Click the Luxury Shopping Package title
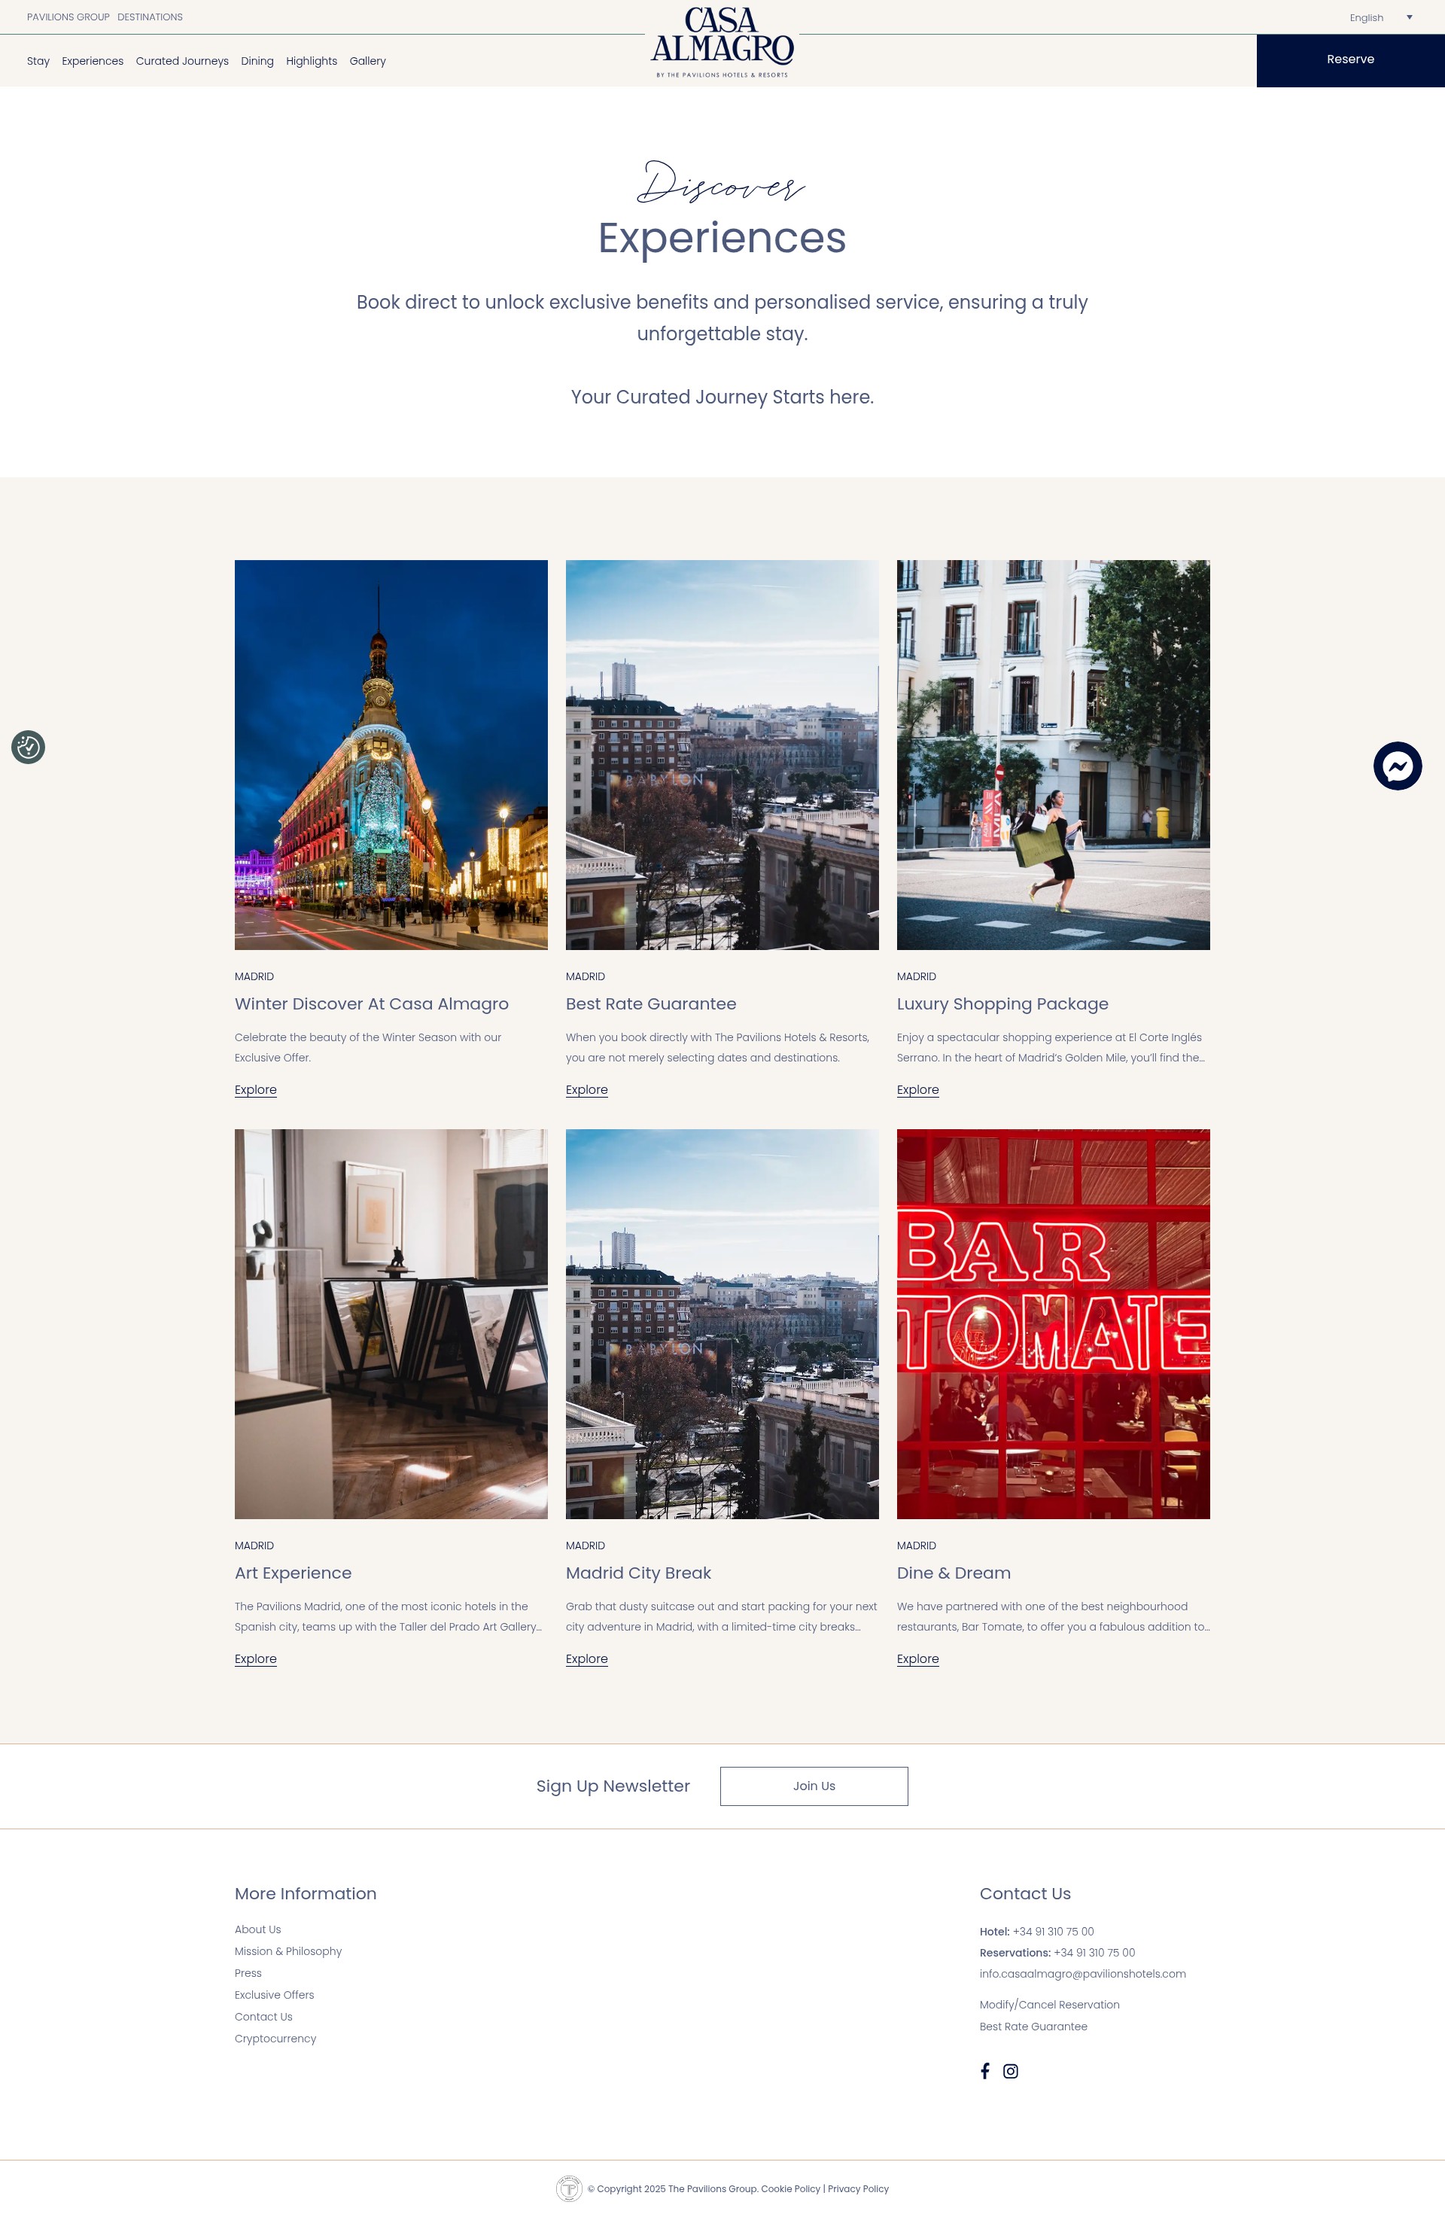 [x=1002, y=1004]
